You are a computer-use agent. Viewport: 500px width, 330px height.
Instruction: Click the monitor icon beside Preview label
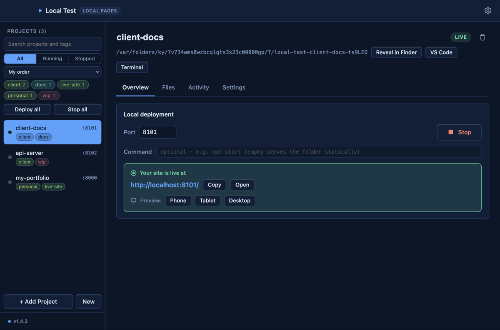click(133, 201)
